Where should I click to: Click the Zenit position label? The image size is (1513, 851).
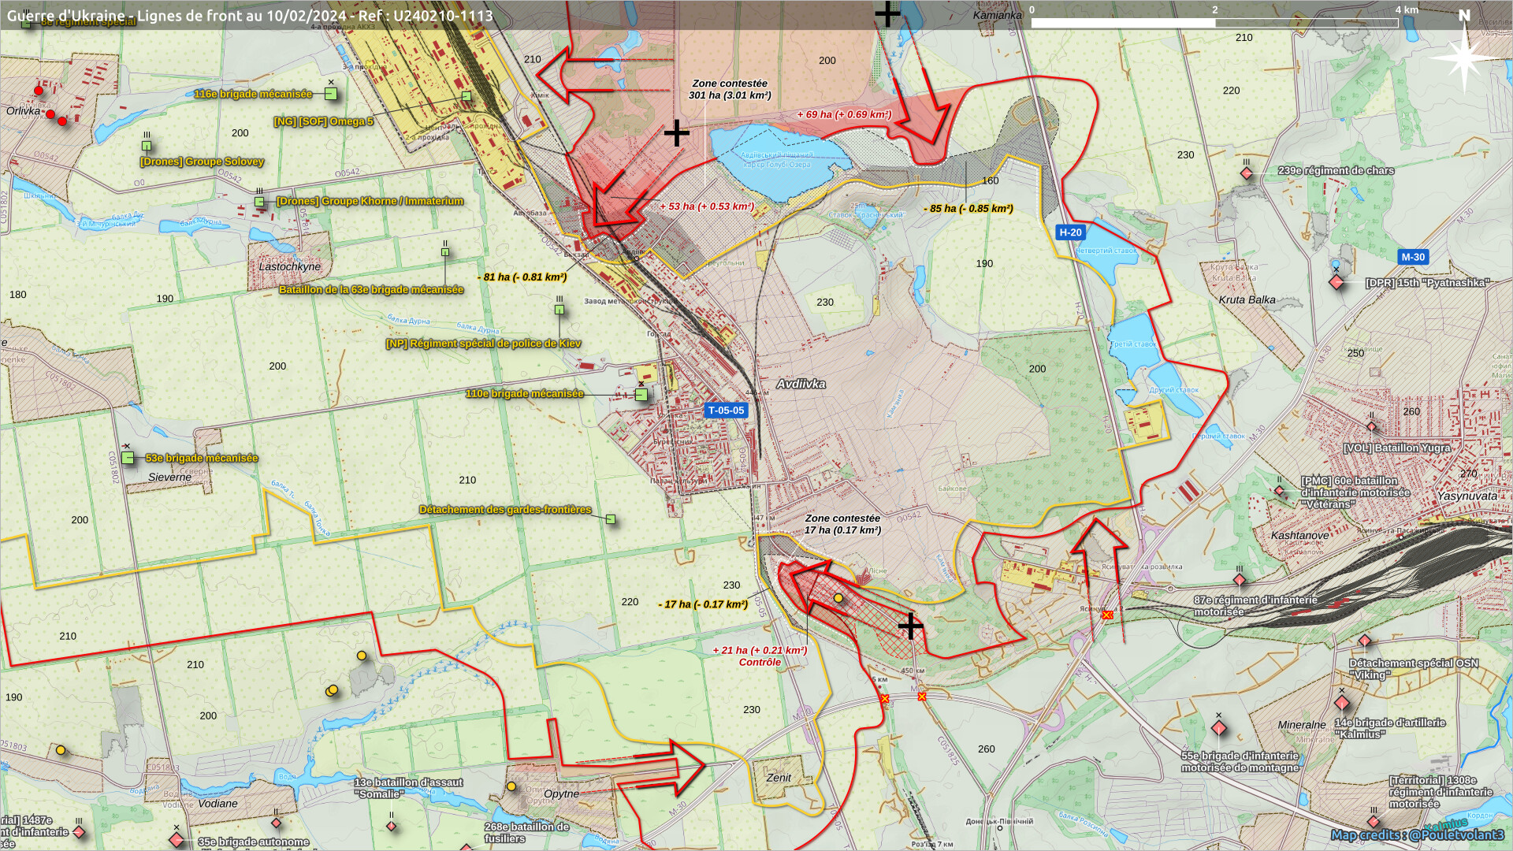point(779,778)
